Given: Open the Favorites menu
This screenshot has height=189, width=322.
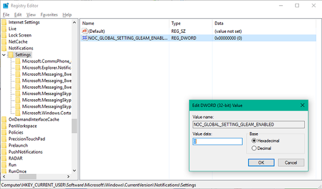Looking at the screenshot, I should [49, 15].
